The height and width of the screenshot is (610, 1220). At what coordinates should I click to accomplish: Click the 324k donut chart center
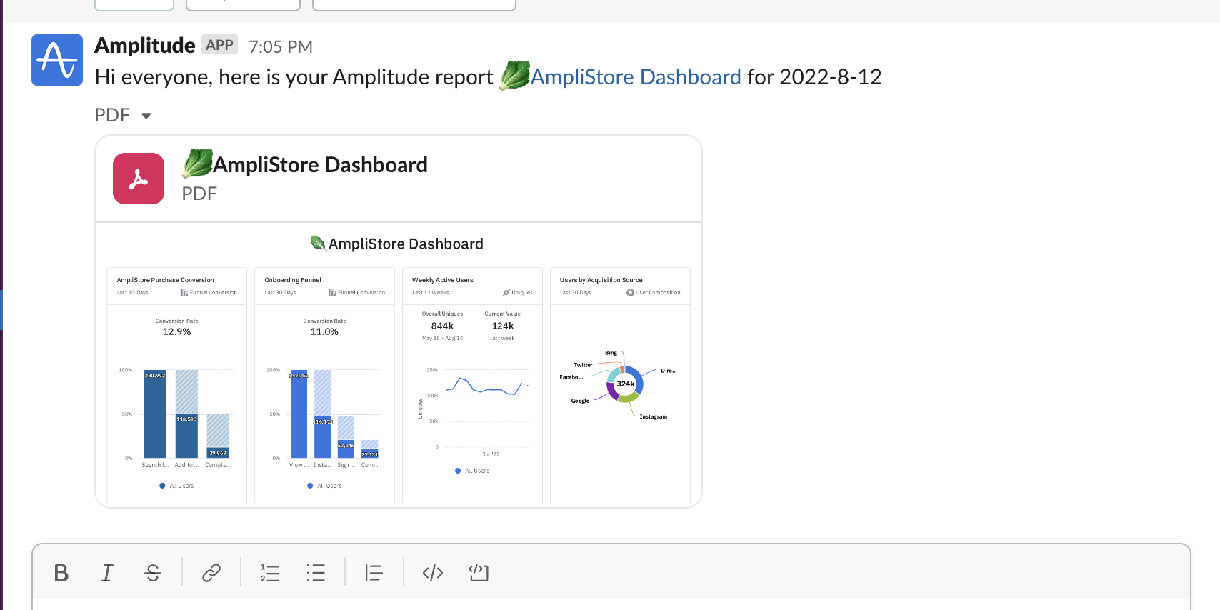626,384
